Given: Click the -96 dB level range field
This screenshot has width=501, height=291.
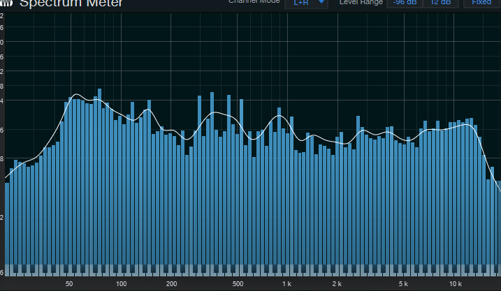Looking at the screenshot, I should pos(405,3).
